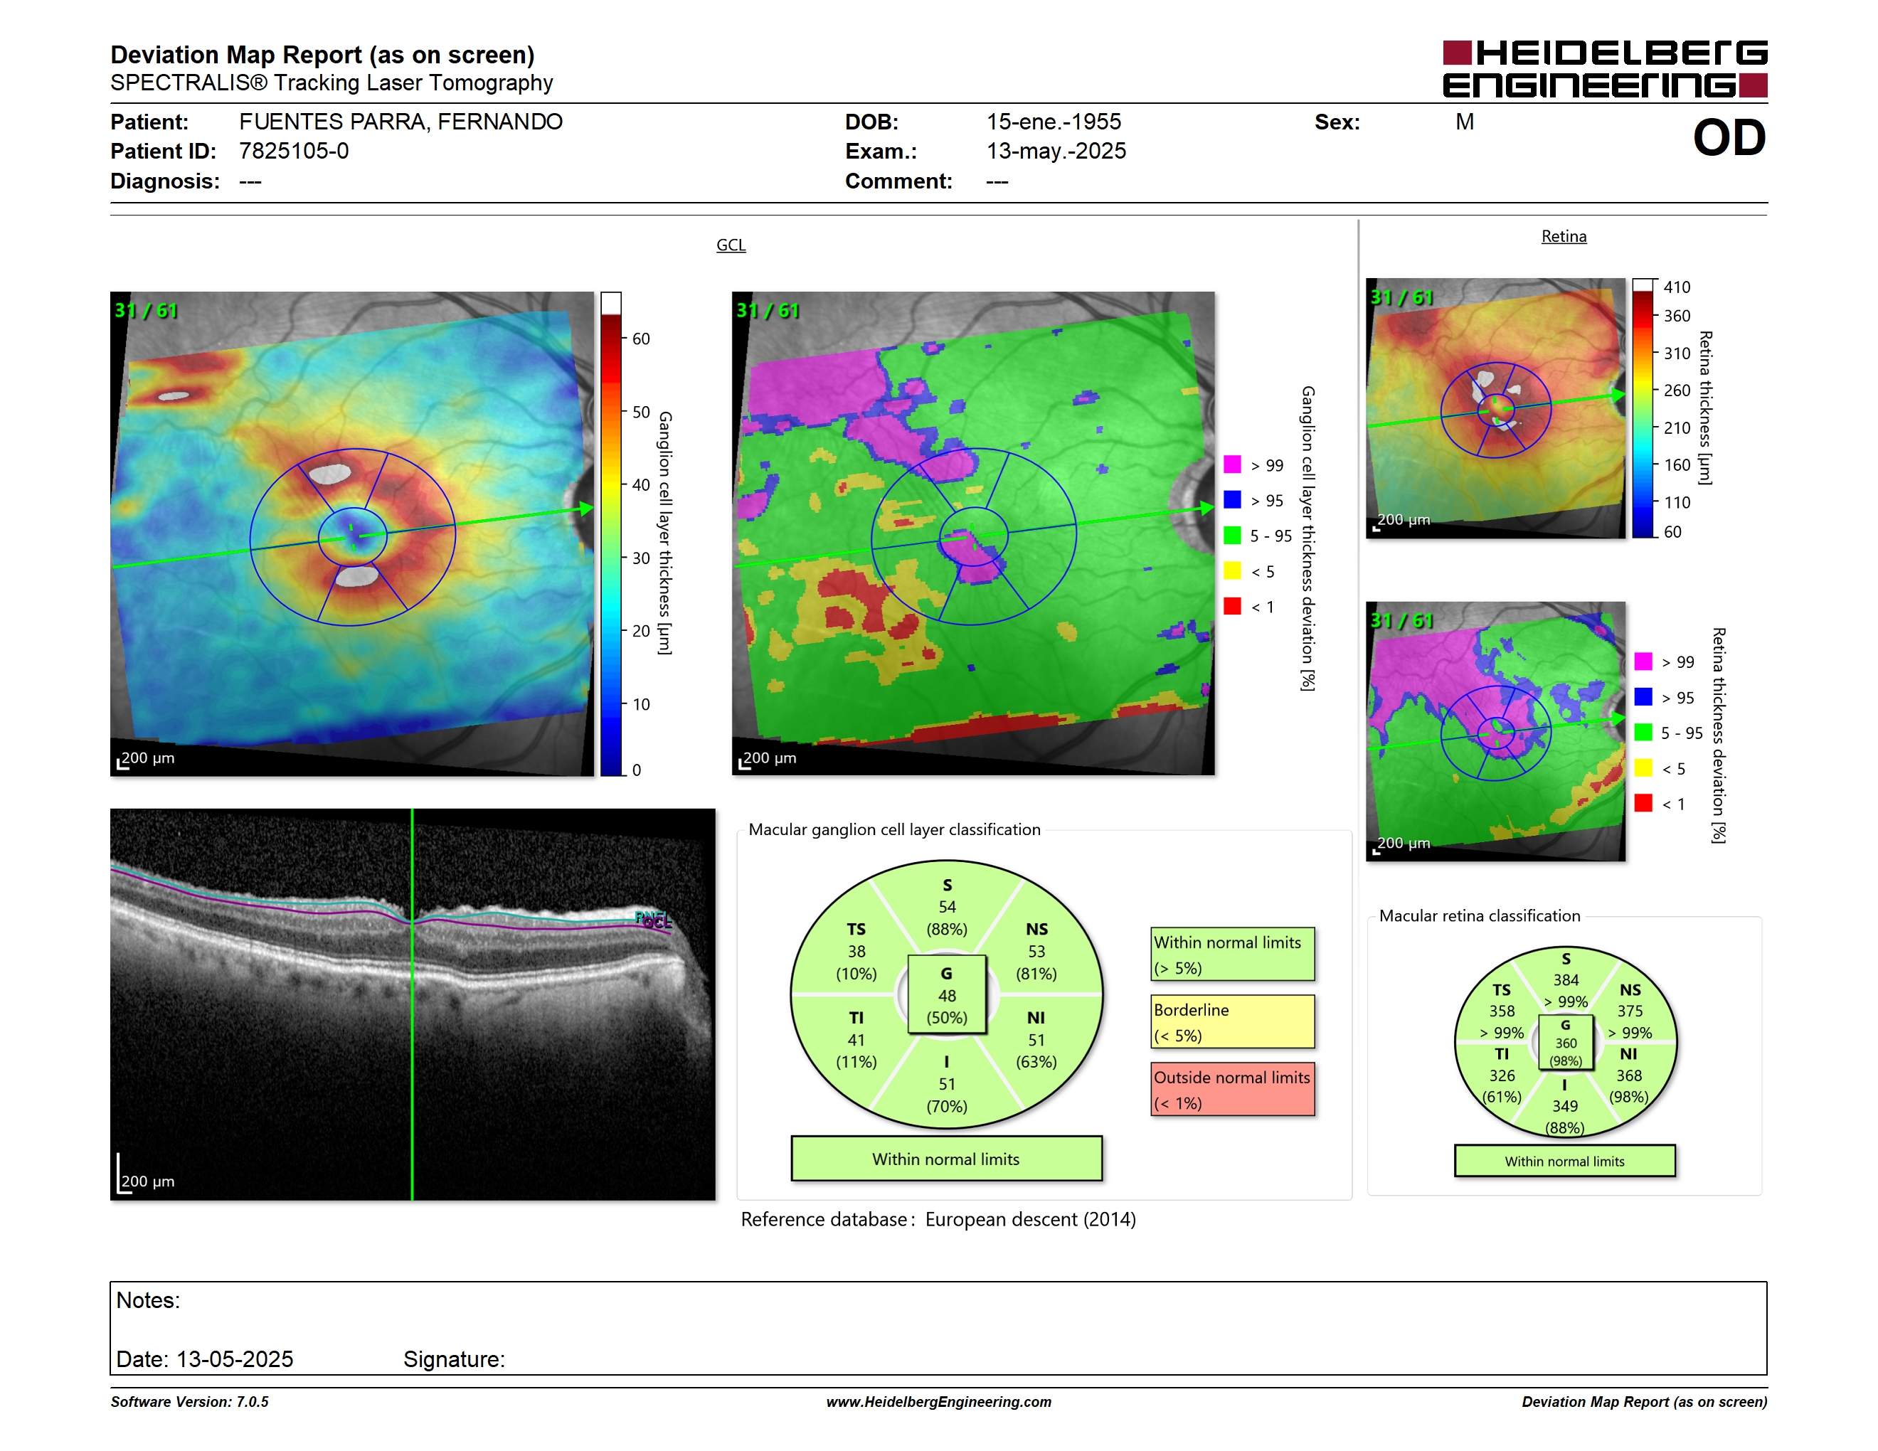Click yellow < 5 swatch in GCL legend
The image size is (1878, 1451).
(1232, 570)
